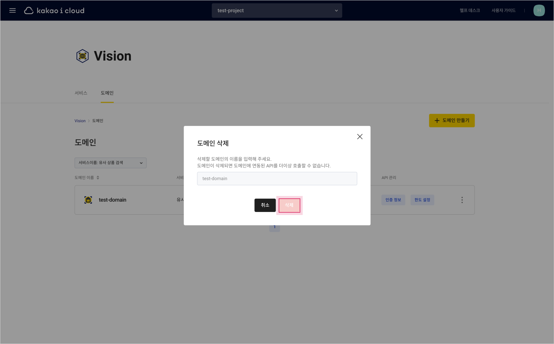Open the test-domain row kebab menu
Screen dimensions: 554x344
pos(462,200)
